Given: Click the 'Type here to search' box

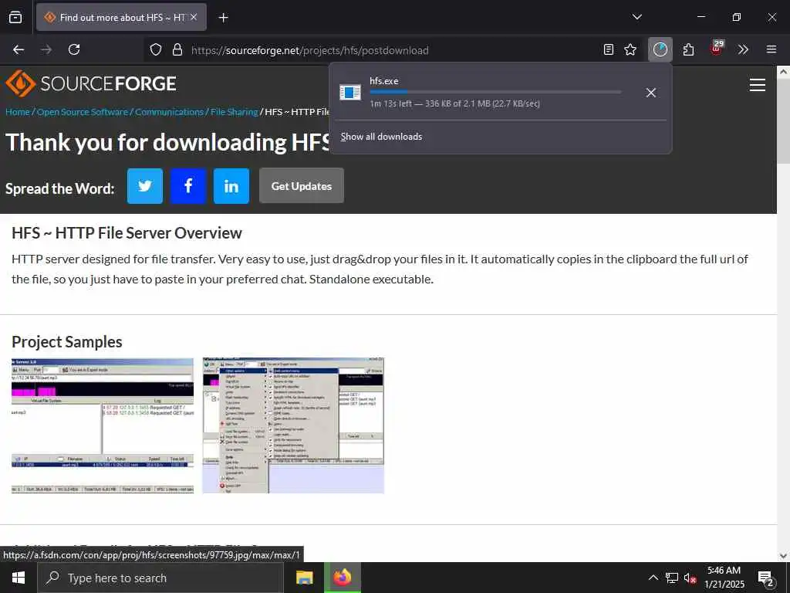Looking at the screenshot, I should [x=160, y=578].
